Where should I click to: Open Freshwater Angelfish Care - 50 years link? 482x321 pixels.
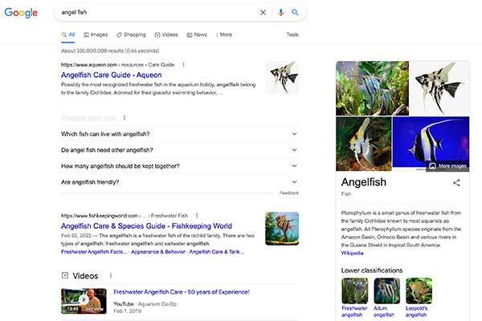pos(182,292)
